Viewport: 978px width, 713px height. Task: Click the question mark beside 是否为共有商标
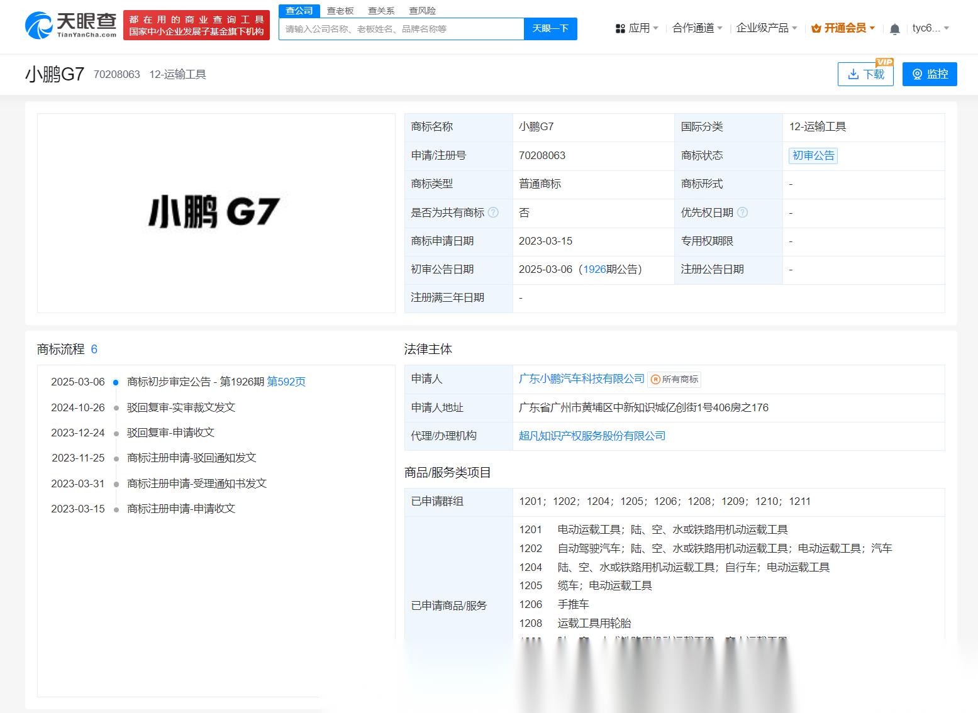(494, 213)
